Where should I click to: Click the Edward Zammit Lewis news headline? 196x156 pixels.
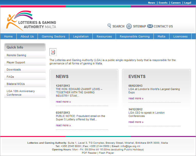pos(79,93)
